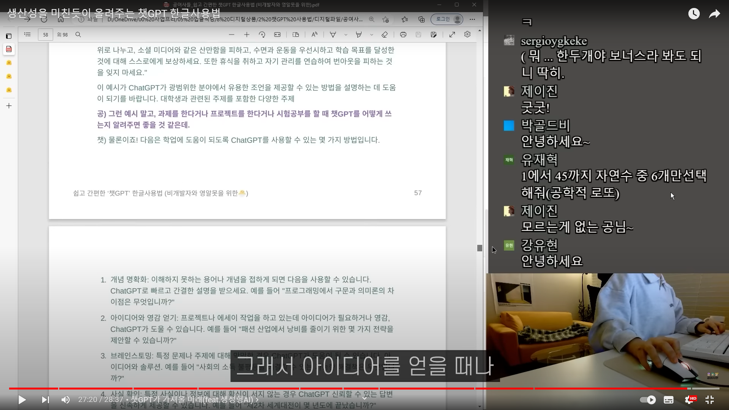Click page number 57 footer text
Screen dimensions: 729x410
tap(418, 193)
